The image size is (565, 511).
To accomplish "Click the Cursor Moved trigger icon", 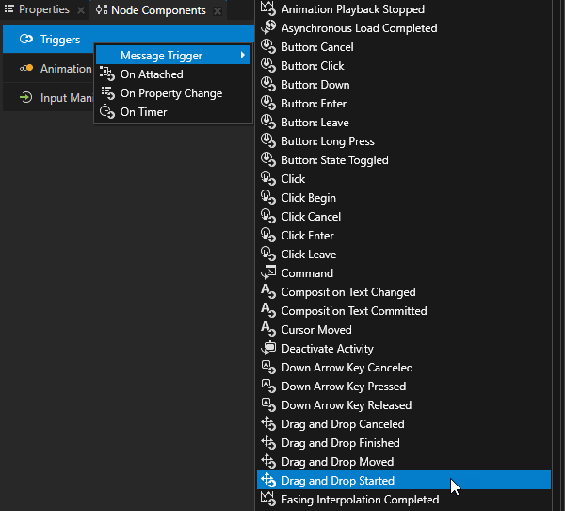I will (x=268, y=329).
